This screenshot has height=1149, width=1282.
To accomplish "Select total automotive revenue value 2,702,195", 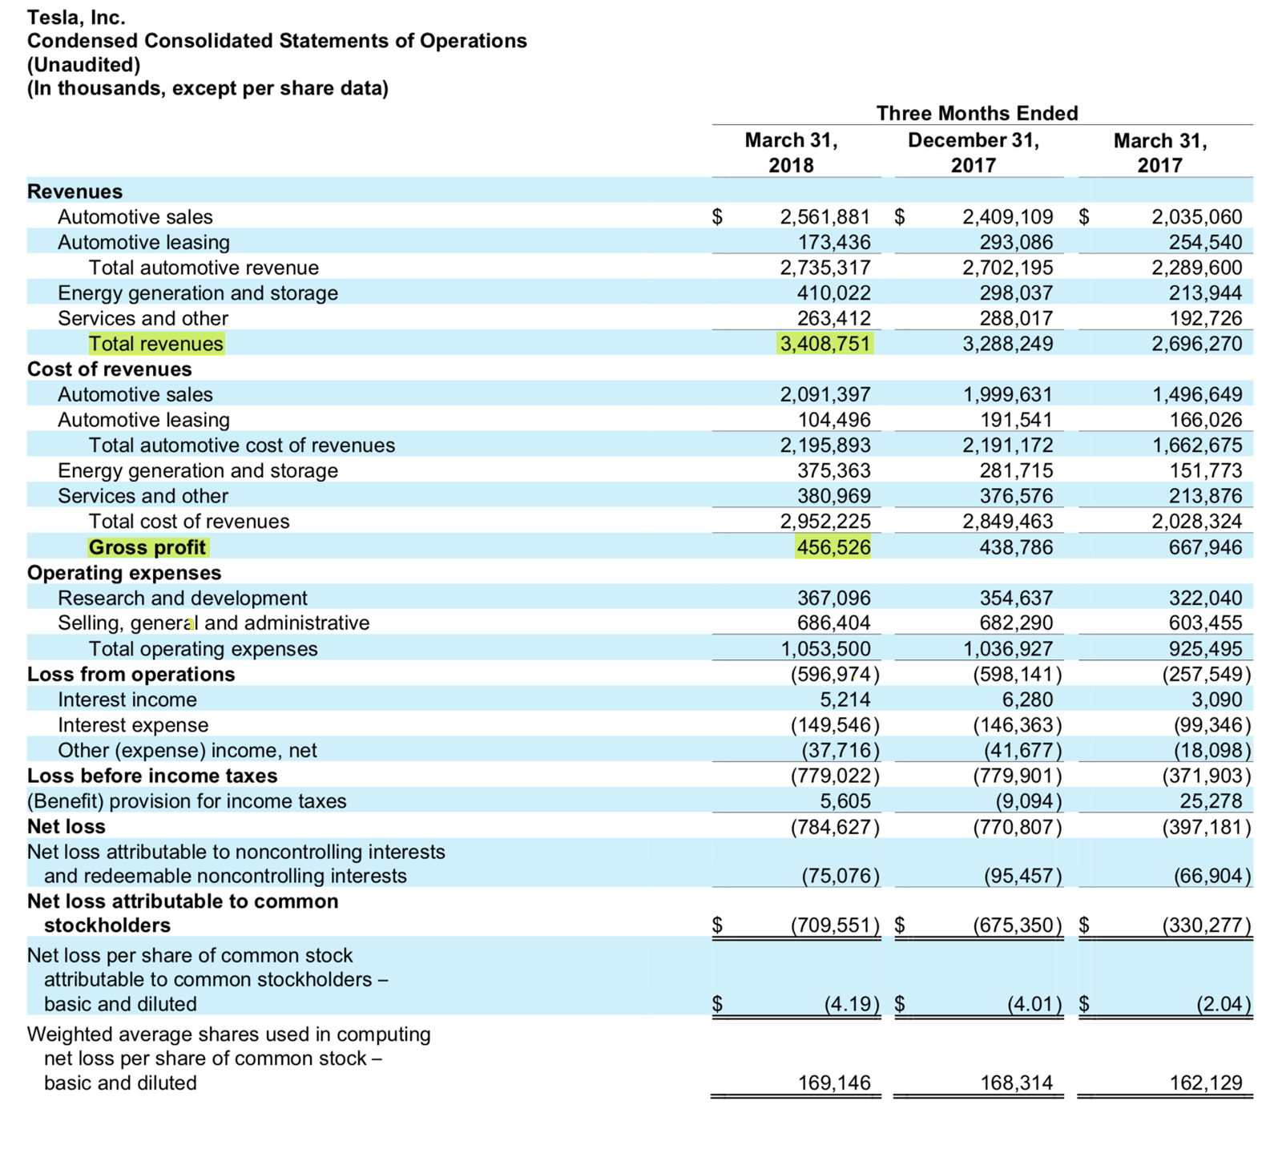I will (x=1008, y=268).
